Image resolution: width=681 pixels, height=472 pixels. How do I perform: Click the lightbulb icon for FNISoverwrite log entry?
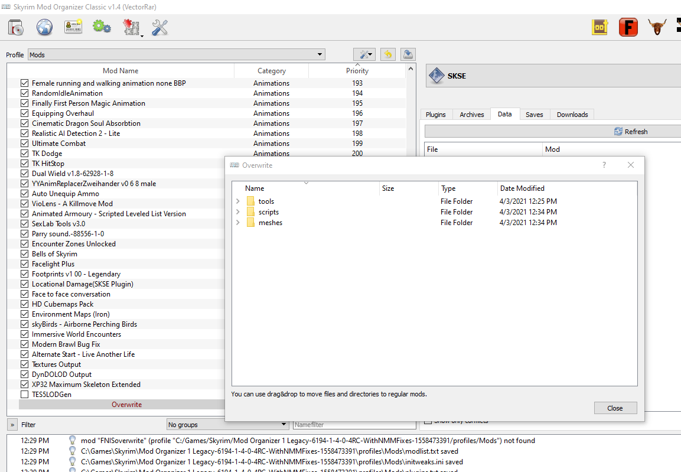point(73,440)
